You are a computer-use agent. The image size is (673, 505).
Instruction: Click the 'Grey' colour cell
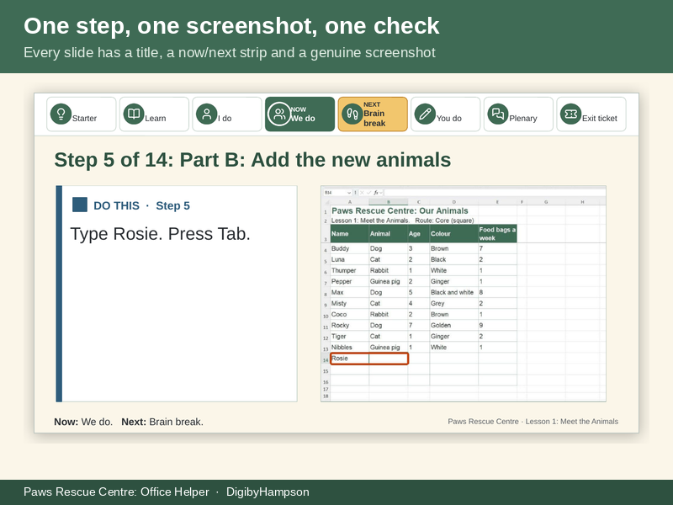[453, 303]
